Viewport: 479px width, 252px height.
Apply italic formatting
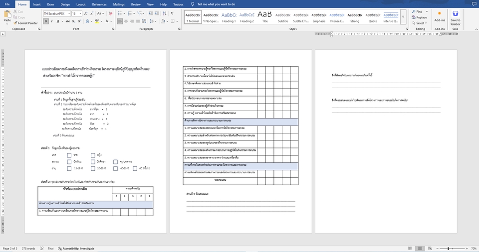(51, 21)
